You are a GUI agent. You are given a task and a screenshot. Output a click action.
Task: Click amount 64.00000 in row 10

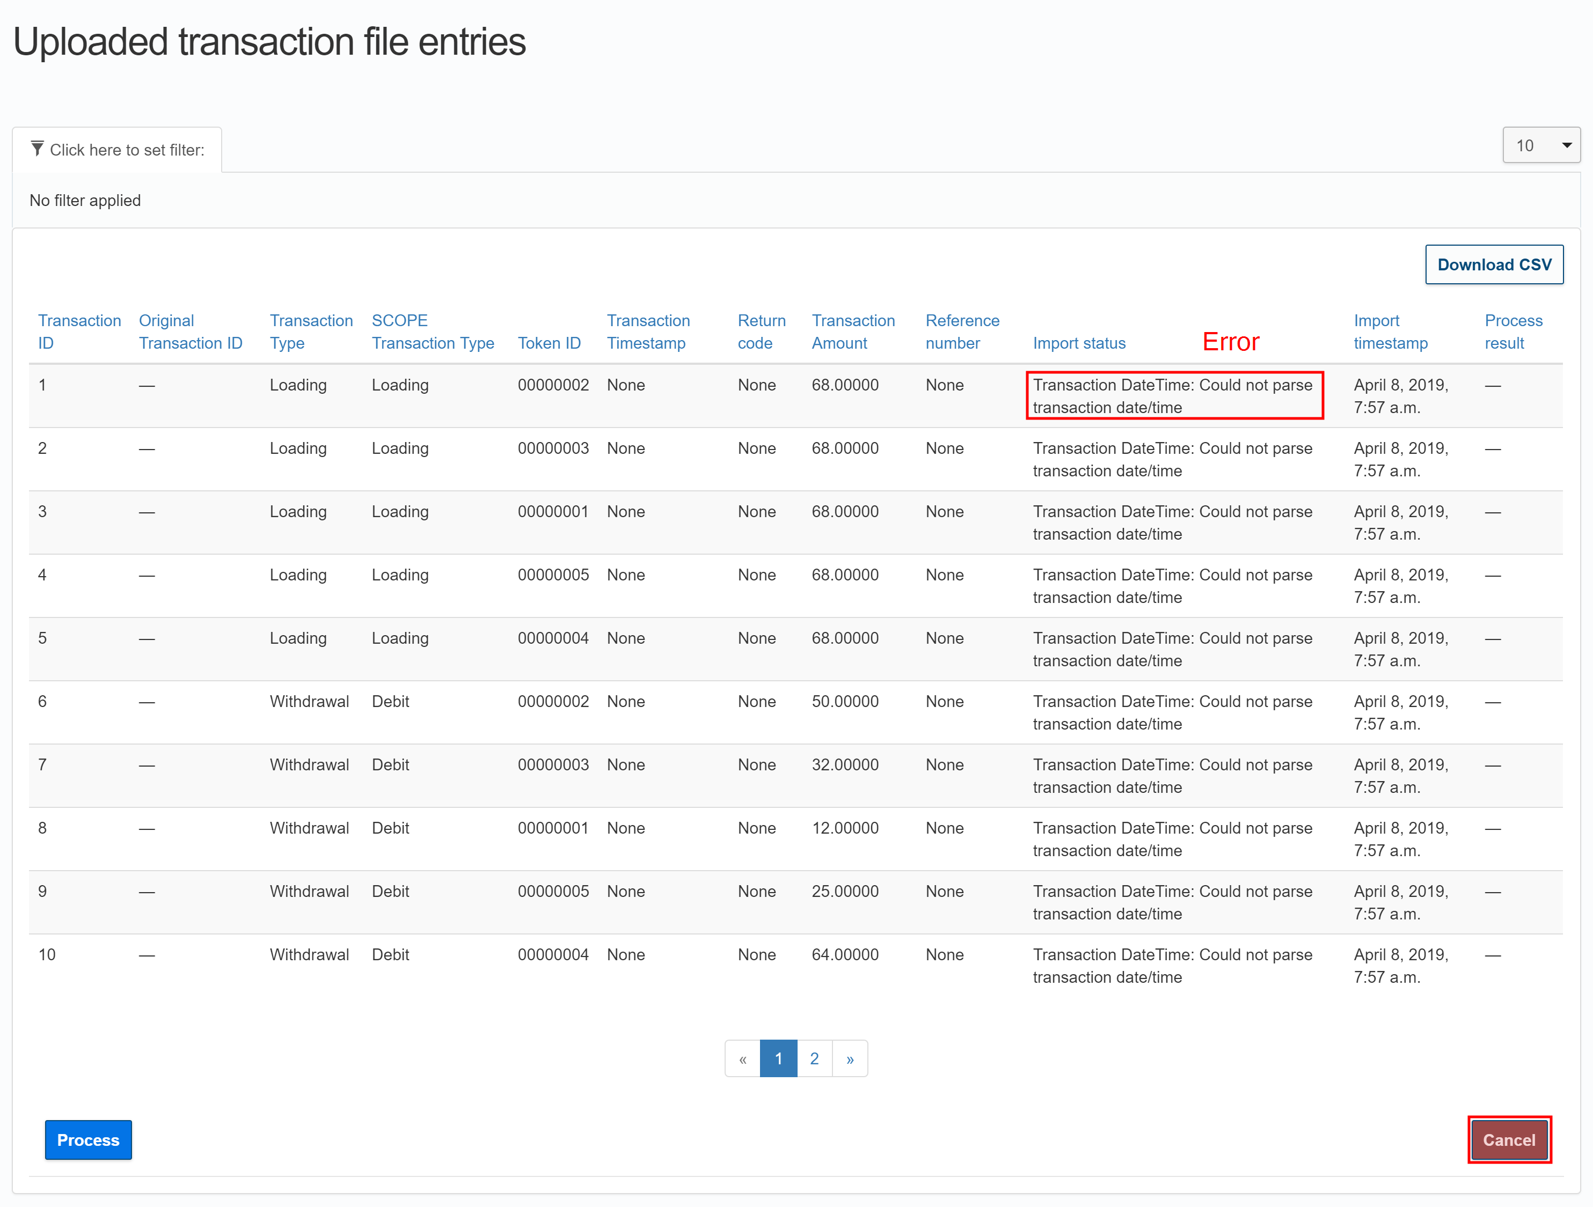tap(845, 955)
